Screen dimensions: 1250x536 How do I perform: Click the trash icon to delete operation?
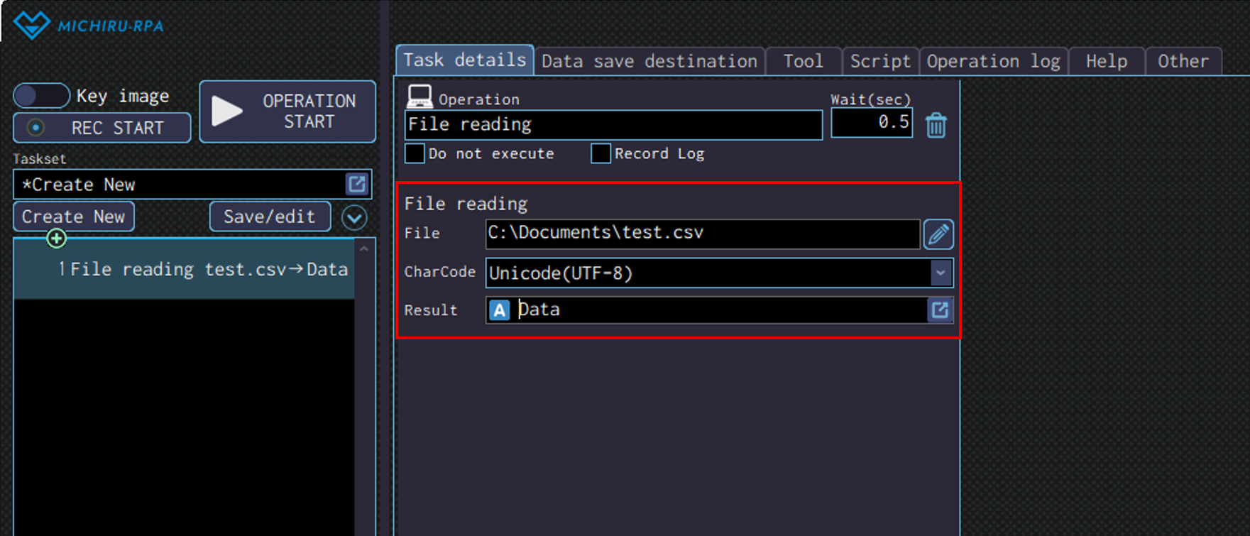point(936,126)
